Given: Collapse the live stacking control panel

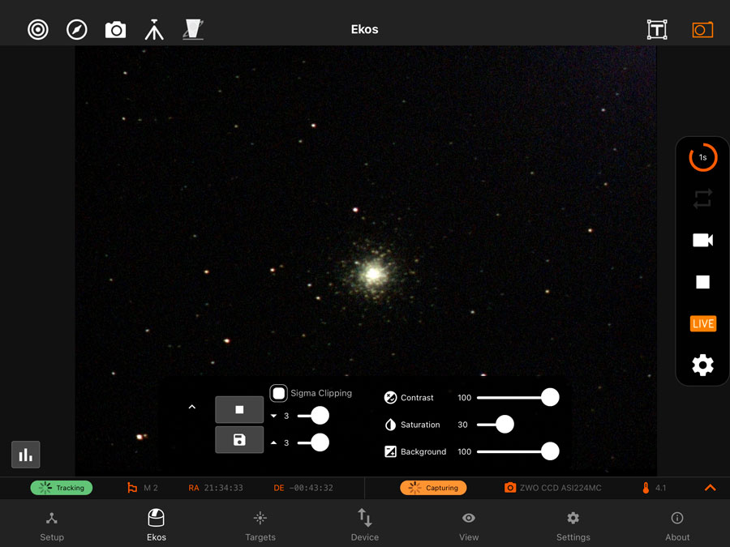Looking at the screenshot, I should (x=191, y=407).
